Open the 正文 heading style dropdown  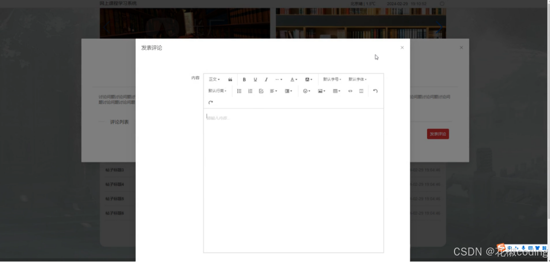click(x=214, y=80)
